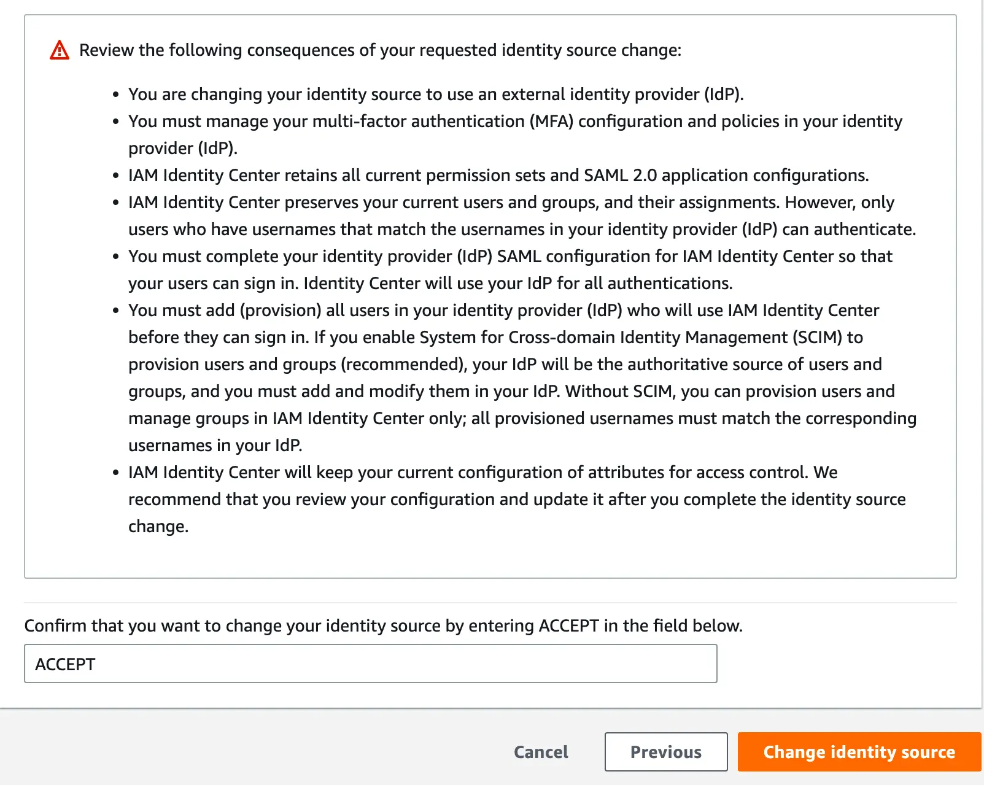Click the ACCEPT confirmation input field
Screen dimensions: 984x785
[370, 663]
